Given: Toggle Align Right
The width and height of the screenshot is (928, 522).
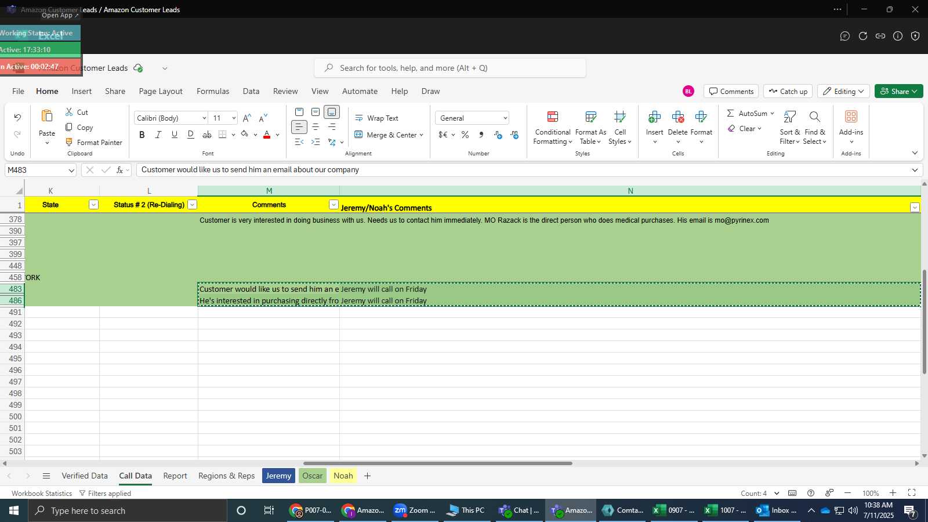Looking at the screenshot, I should [332, 127].
